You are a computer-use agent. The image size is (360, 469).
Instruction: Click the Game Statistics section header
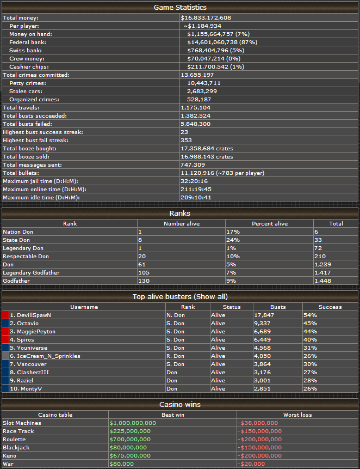[x=180, y=7]
